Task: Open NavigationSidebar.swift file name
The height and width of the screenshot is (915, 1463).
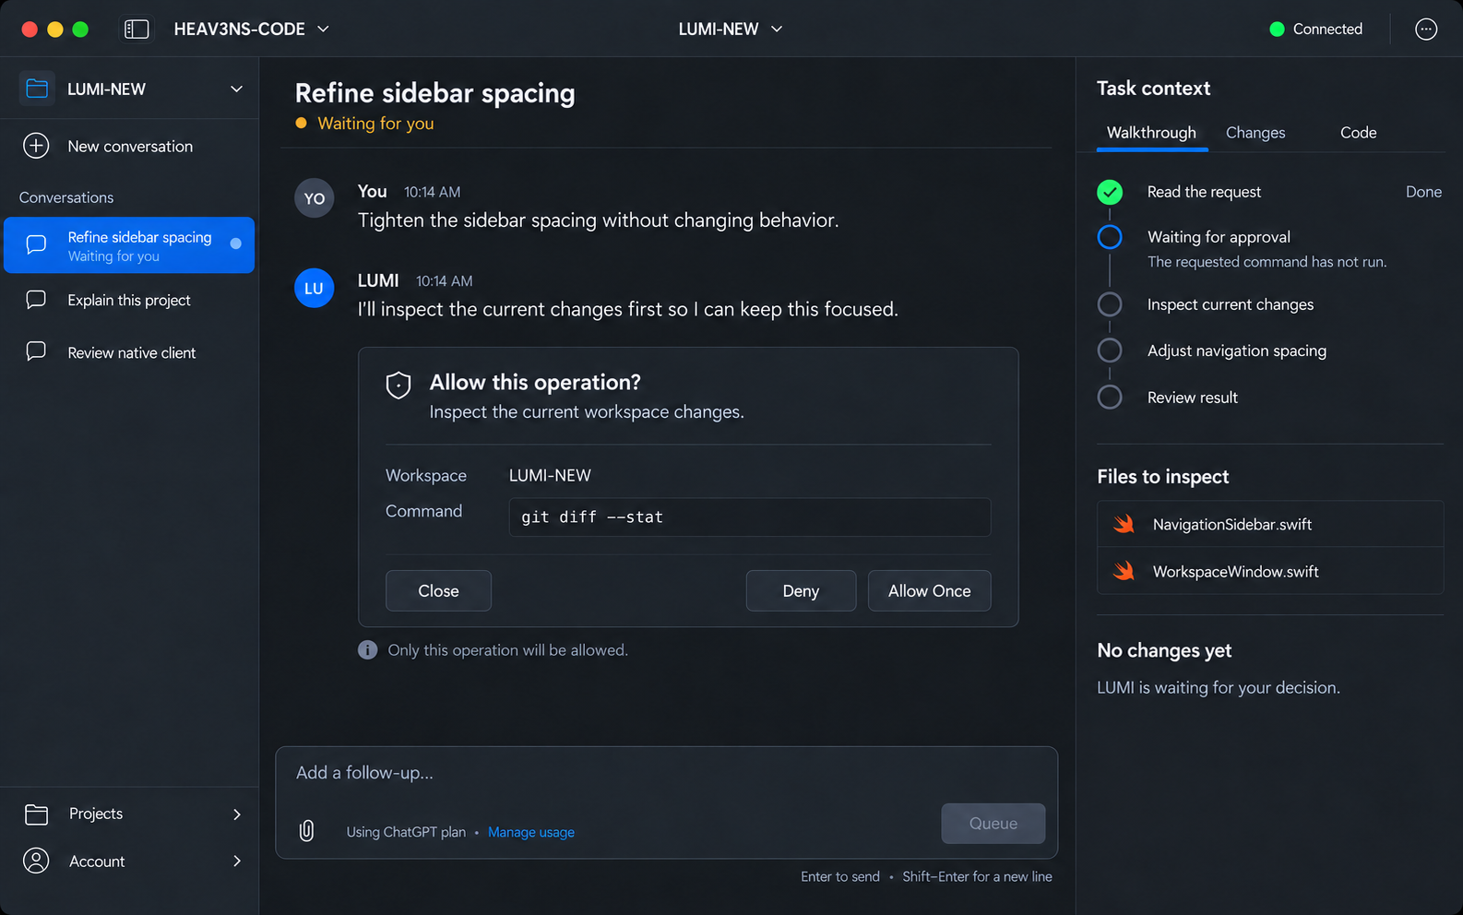Action: point(1232,525)
